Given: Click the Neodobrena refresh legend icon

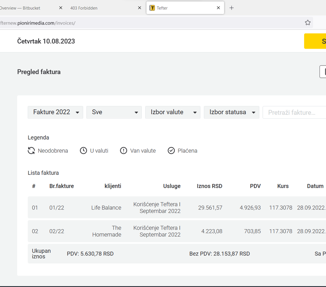Looking at the screenshot, I should (x=31, y=151).
